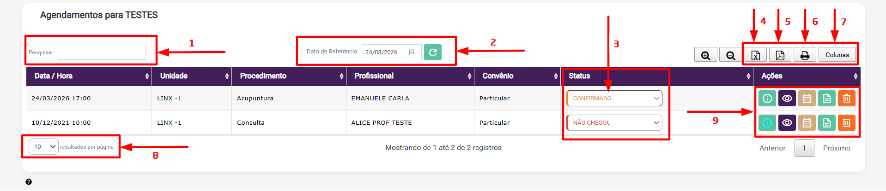
Task: Export the table to Excel
Action: point(755,55)
